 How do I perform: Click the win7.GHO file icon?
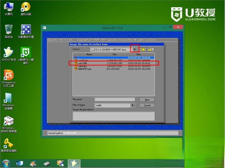coord(76,63)
